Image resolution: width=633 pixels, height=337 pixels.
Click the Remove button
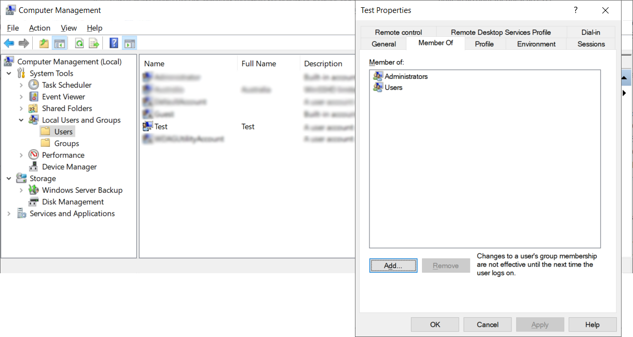point(446,265)
